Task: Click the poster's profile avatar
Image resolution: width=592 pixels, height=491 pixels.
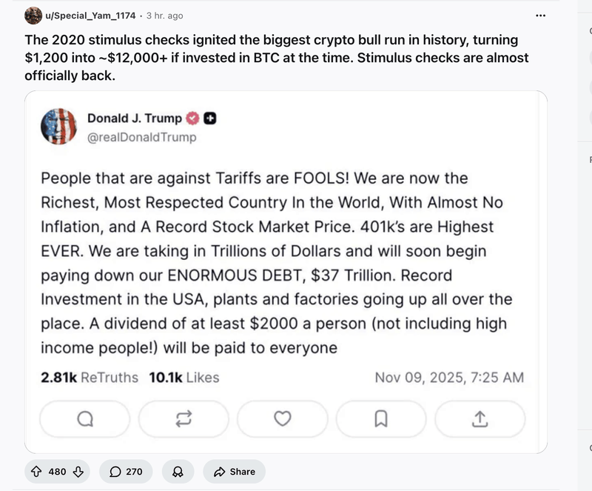Action: pos(33,16)
